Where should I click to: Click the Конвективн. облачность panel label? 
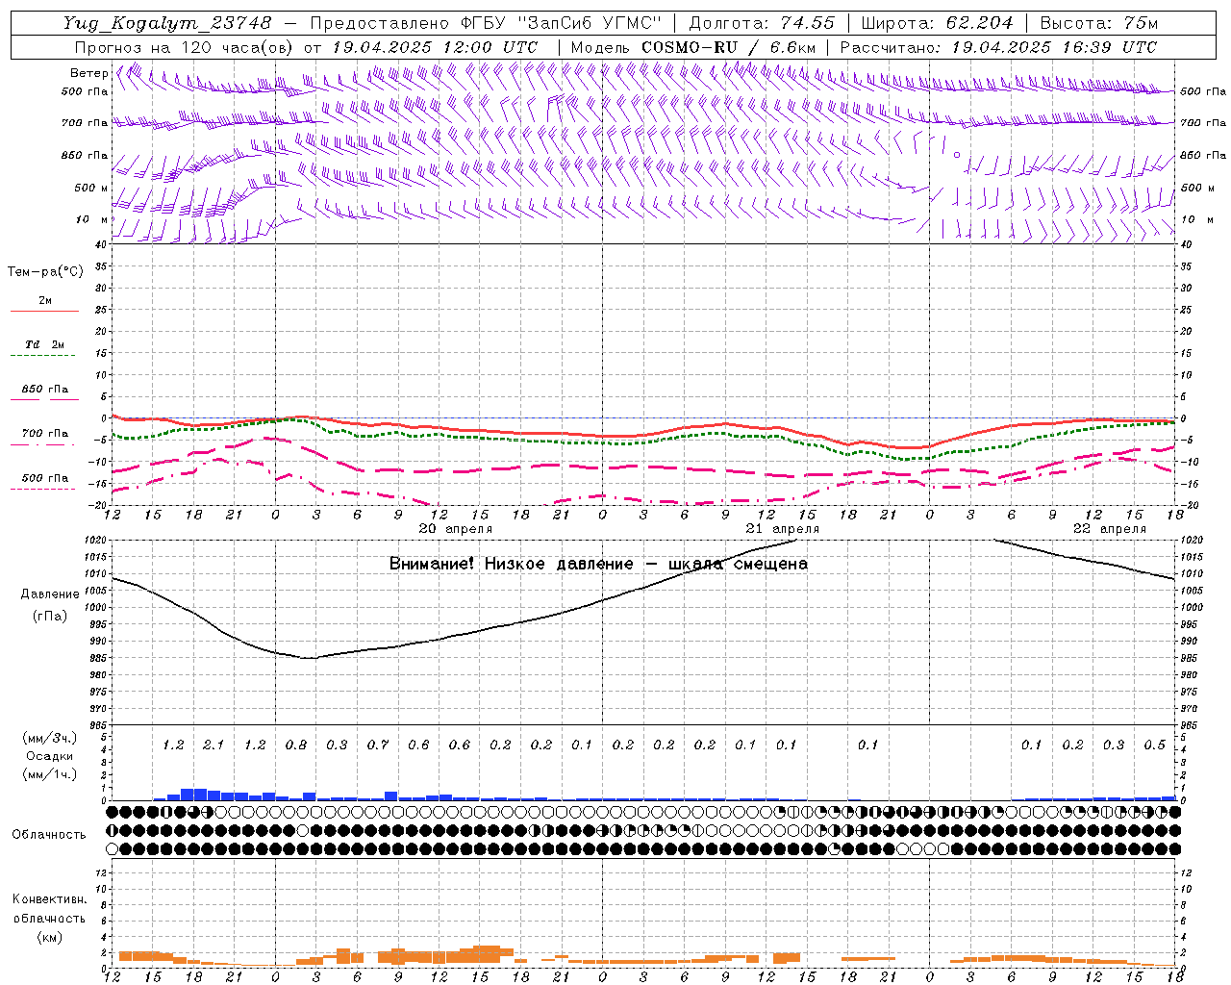[49, 909]
